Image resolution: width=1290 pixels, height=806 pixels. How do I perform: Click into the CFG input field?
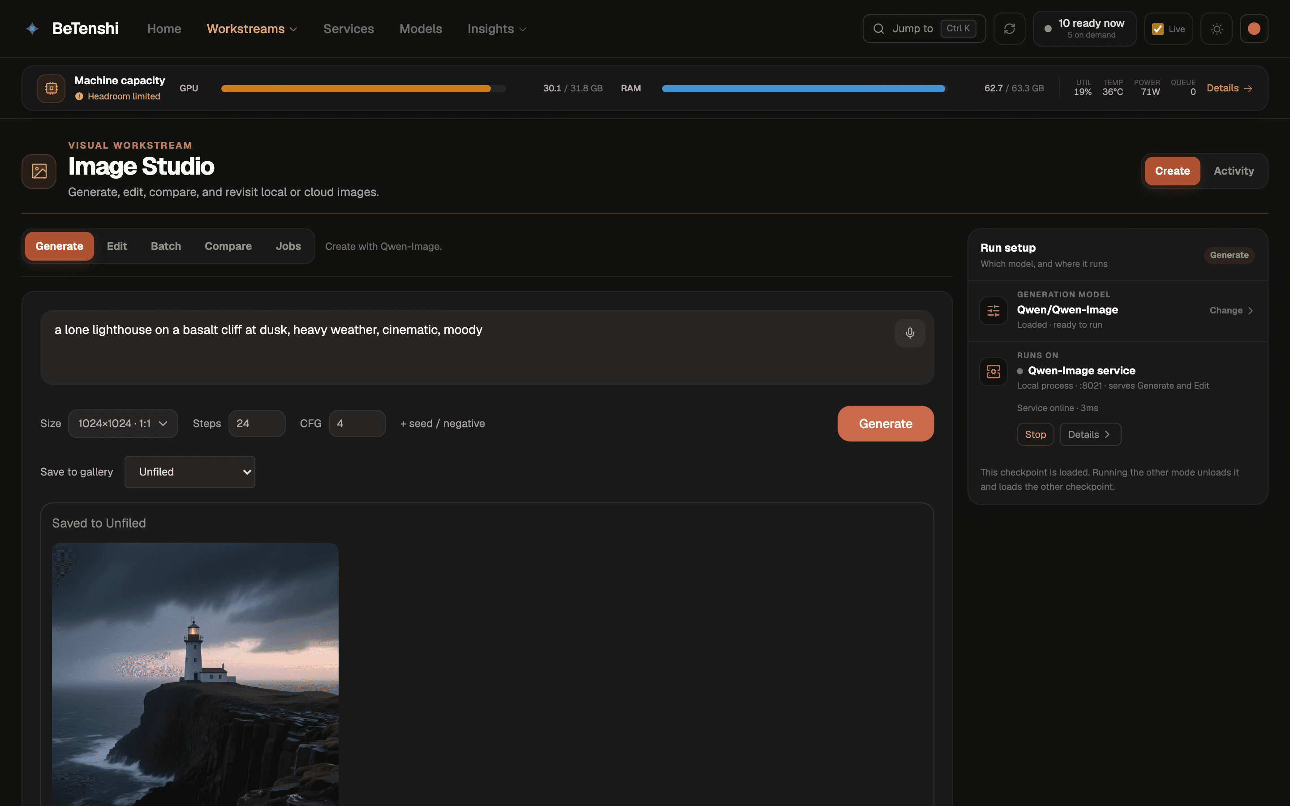pos(357,423)
